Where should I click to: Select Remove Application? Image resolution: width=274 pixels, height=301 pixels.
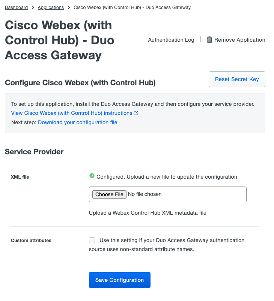point(239,40)
